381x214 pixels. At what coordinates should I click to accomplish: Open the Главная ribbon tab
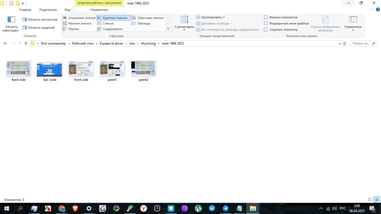point(25,10)
